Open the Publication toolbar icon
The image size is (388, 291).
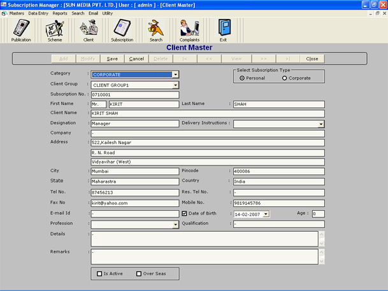[21, 31]
